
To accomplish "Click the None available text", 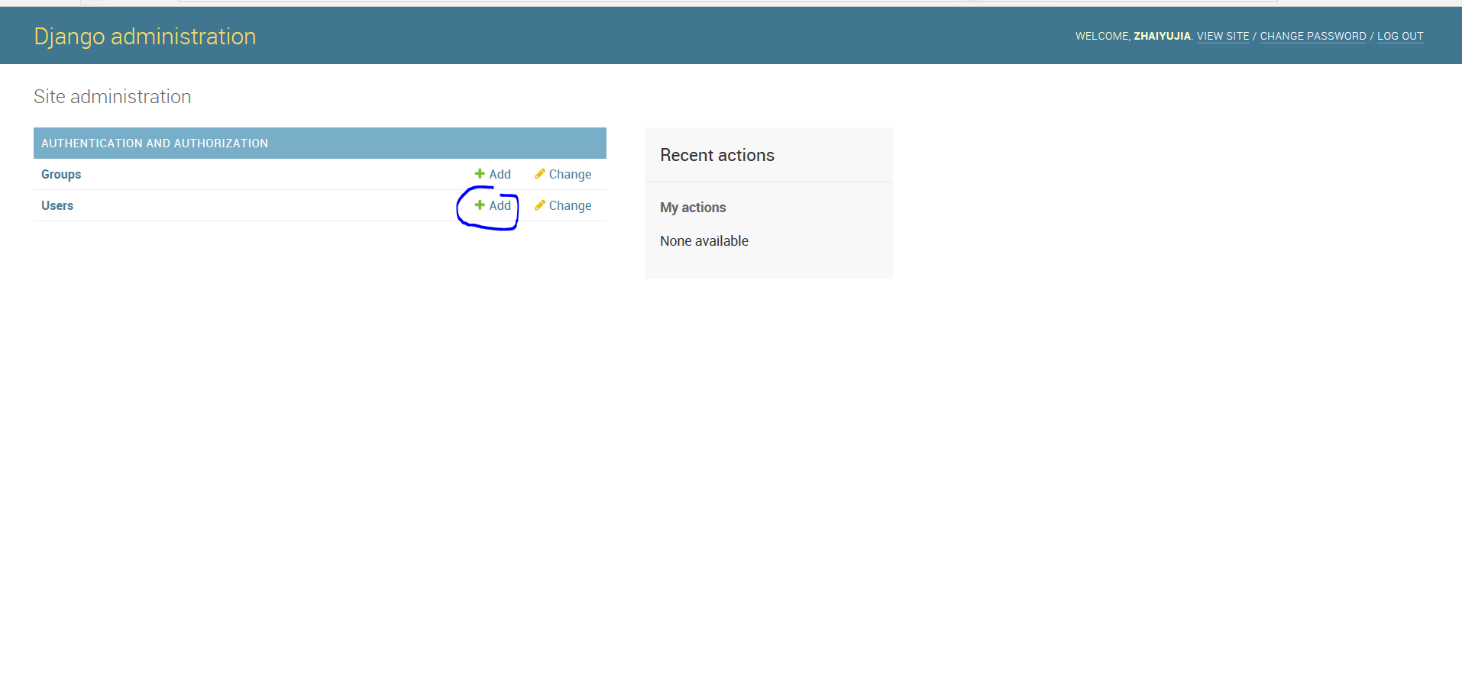I will (704, 241).
